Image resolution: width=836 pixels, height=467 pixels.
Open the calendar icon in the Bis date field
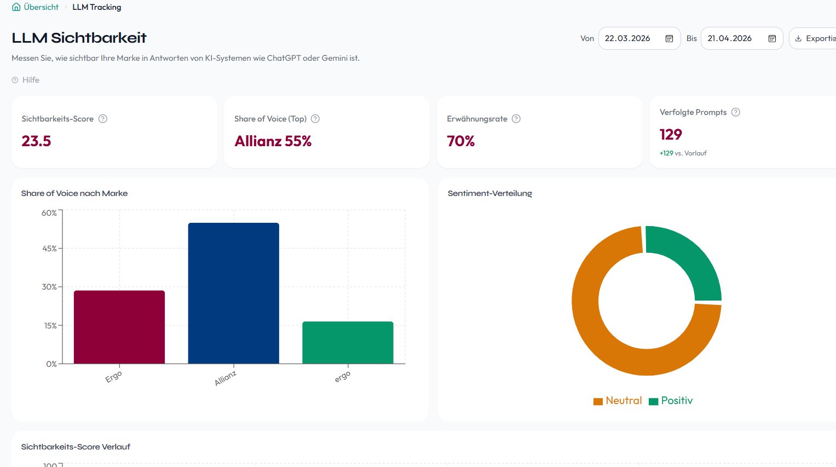pyautogui.click(x=772, y=38)
